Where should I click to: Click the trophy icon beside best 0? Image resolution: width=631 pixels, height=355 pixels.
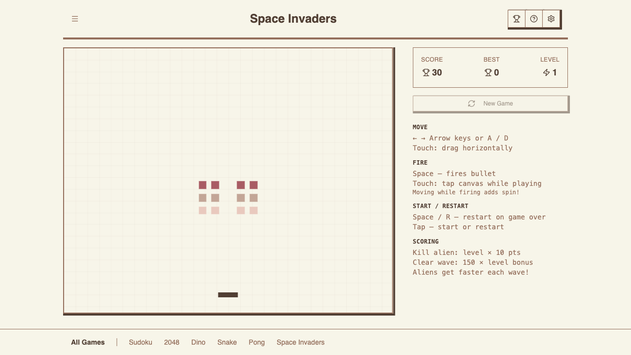click(x=488, y=72)
